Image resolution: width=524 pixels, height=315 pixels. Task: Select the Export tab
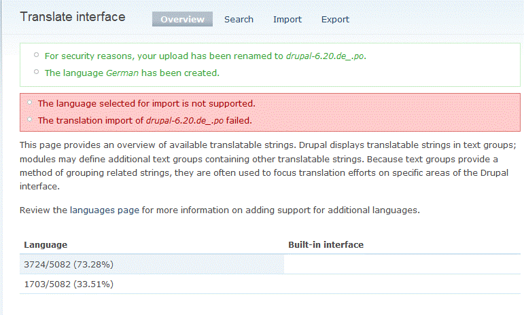tap(335, 19)
